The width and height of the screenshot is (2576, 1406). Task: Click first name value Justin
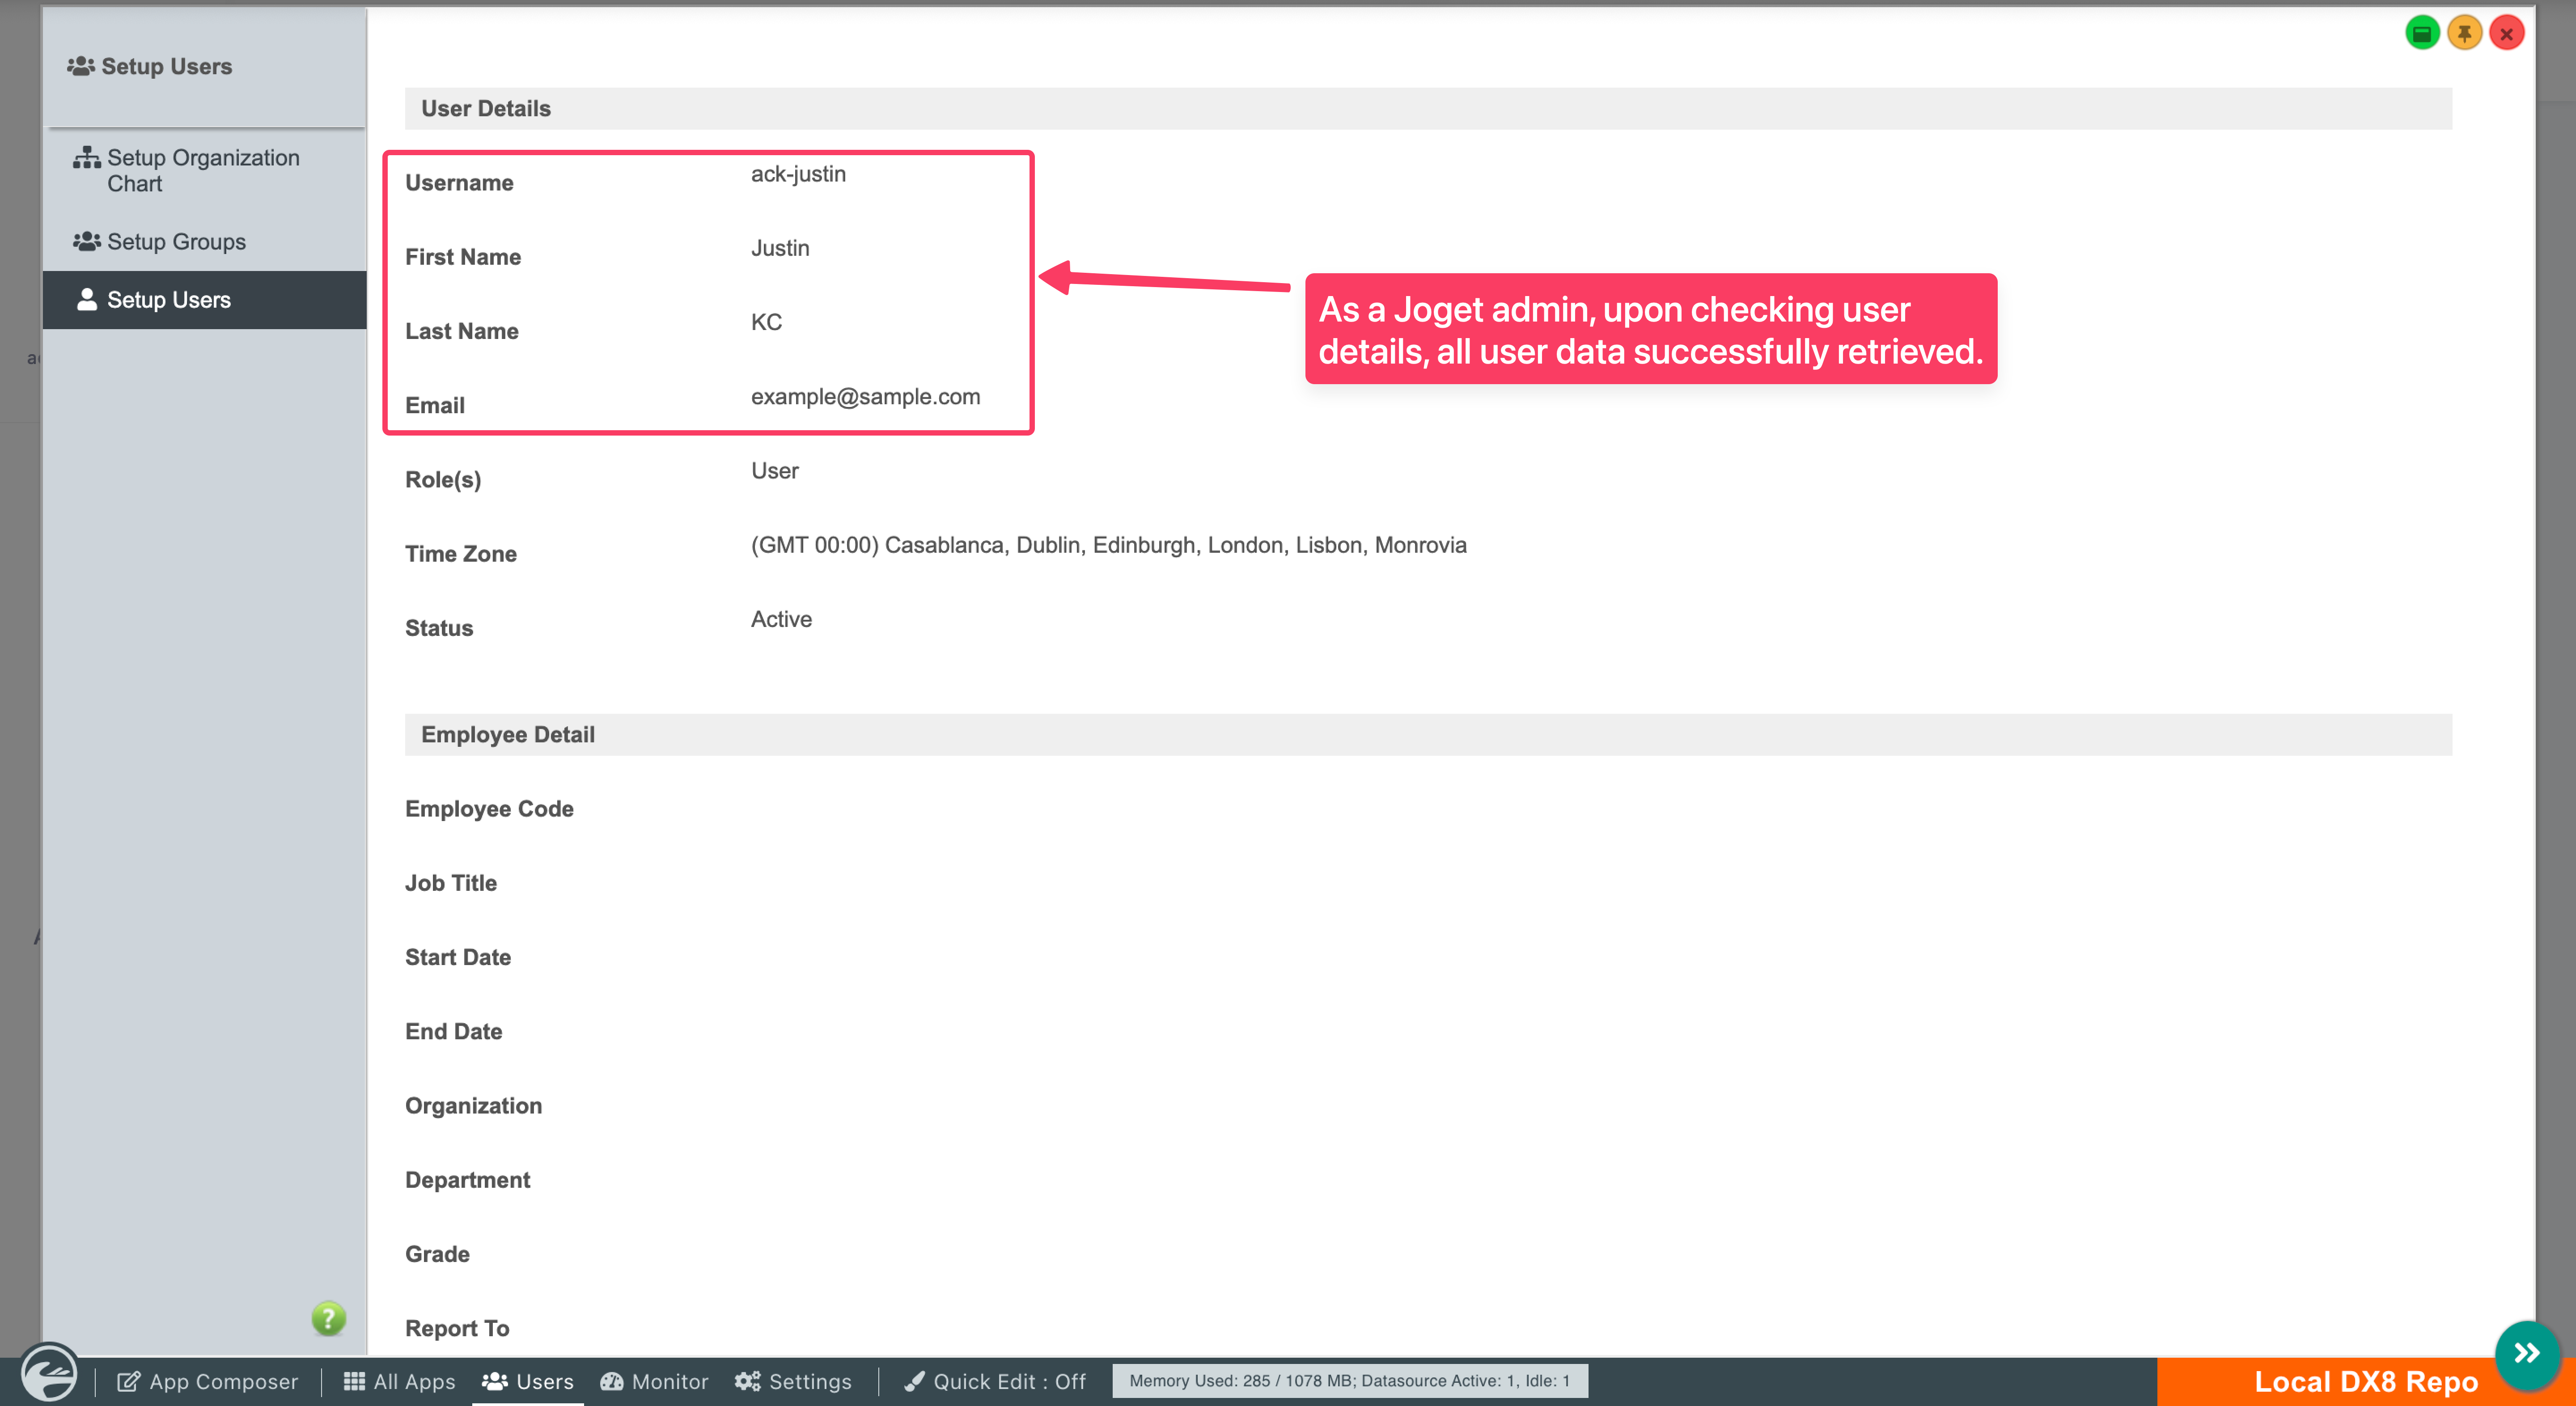click(x=780, y=248)
